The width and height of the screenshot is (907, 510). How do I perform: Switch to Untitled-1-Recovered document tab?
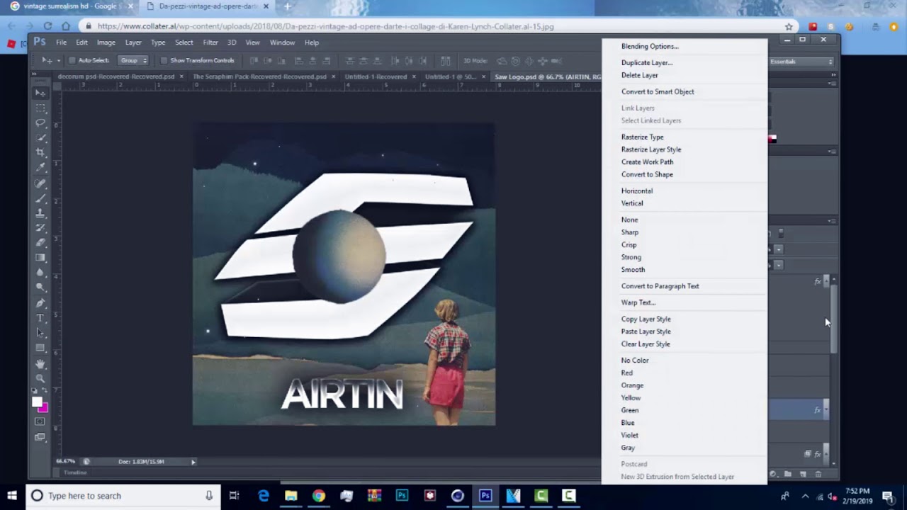click(376, 76)
